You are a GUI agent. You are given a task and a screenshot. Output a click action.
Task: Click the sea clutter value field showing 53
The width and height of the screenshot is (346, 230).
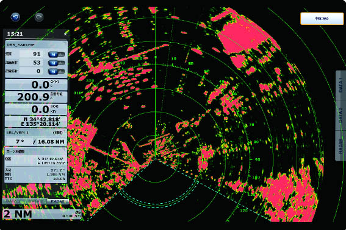pos(31,63)
